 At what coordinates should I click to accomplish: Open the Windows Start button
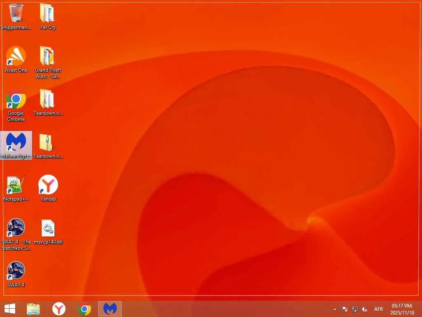point(10,309)
